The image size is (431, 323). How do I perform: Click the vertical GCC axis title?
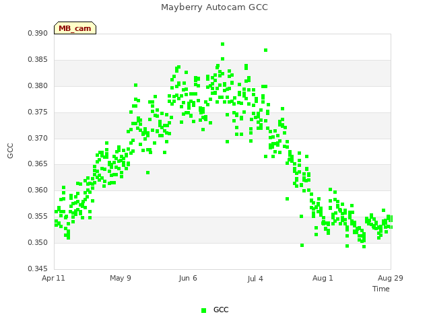10,151
